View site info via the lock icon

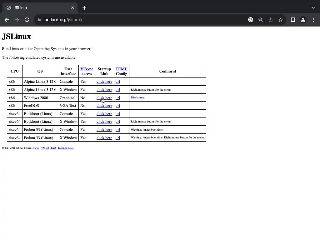(39, 20)
